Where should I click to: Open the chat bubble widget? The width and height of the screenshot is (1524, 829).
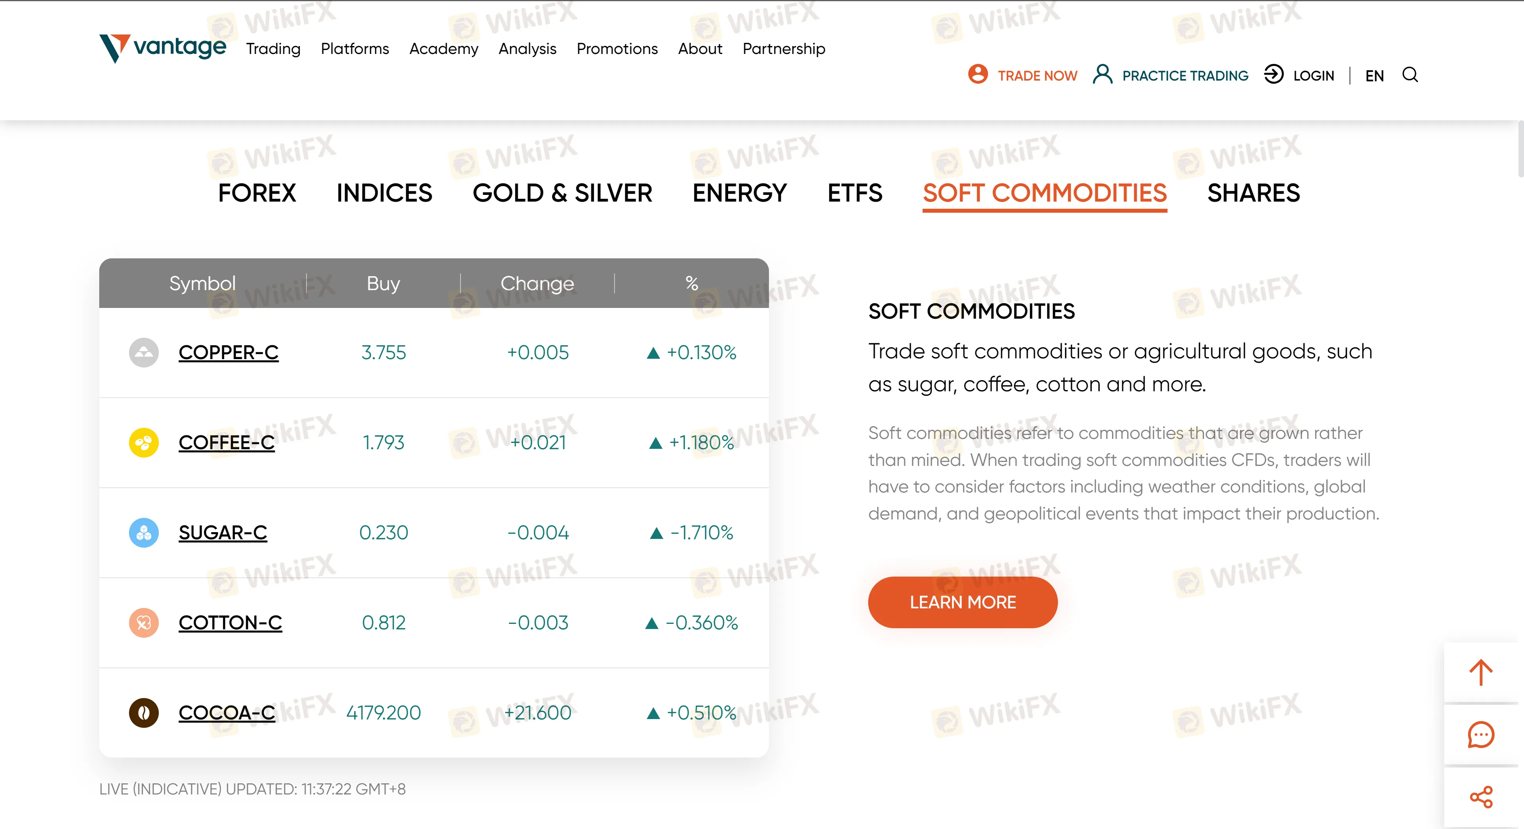click(1481, 735)
